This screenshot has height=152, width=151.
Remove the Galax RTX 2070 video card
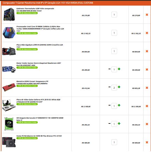coord(147,106)
